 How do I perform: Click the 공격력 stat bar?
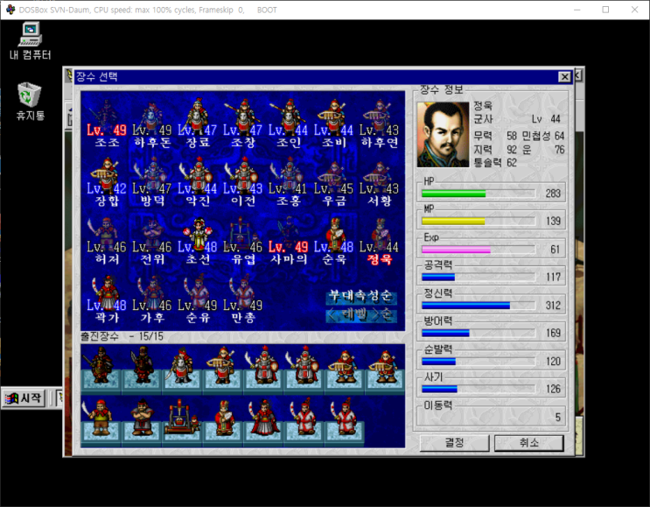[478, 278]
